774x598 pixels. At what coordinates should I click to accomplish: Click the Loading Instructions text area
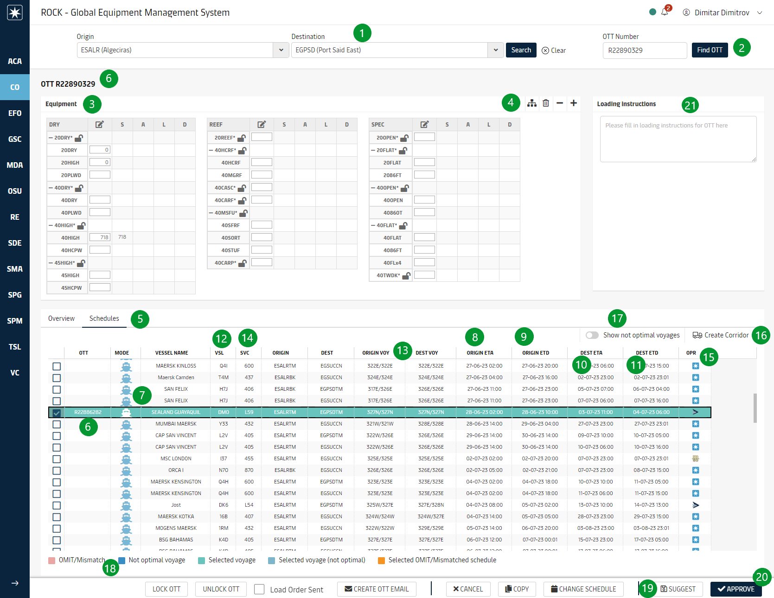click(678, 139)
